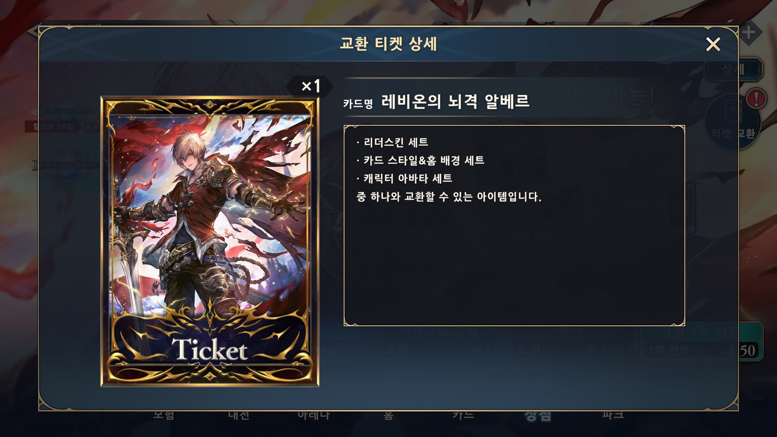The height and width of the screenshot is (437, 777).
Task: Click the upper Legends Rise pack logo
Action: tap(65, 110)
